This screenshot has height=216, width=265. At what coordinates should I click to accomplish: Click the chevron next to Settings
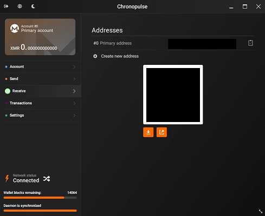click(x=74, y=116)
